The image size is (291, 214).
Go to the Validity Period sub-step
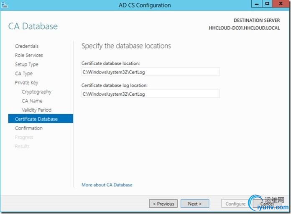point(37,110)
